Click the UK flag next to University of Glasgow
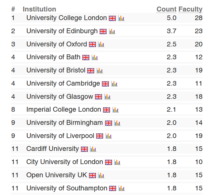Screen dimensions: 218x195 tap(98, 97)
